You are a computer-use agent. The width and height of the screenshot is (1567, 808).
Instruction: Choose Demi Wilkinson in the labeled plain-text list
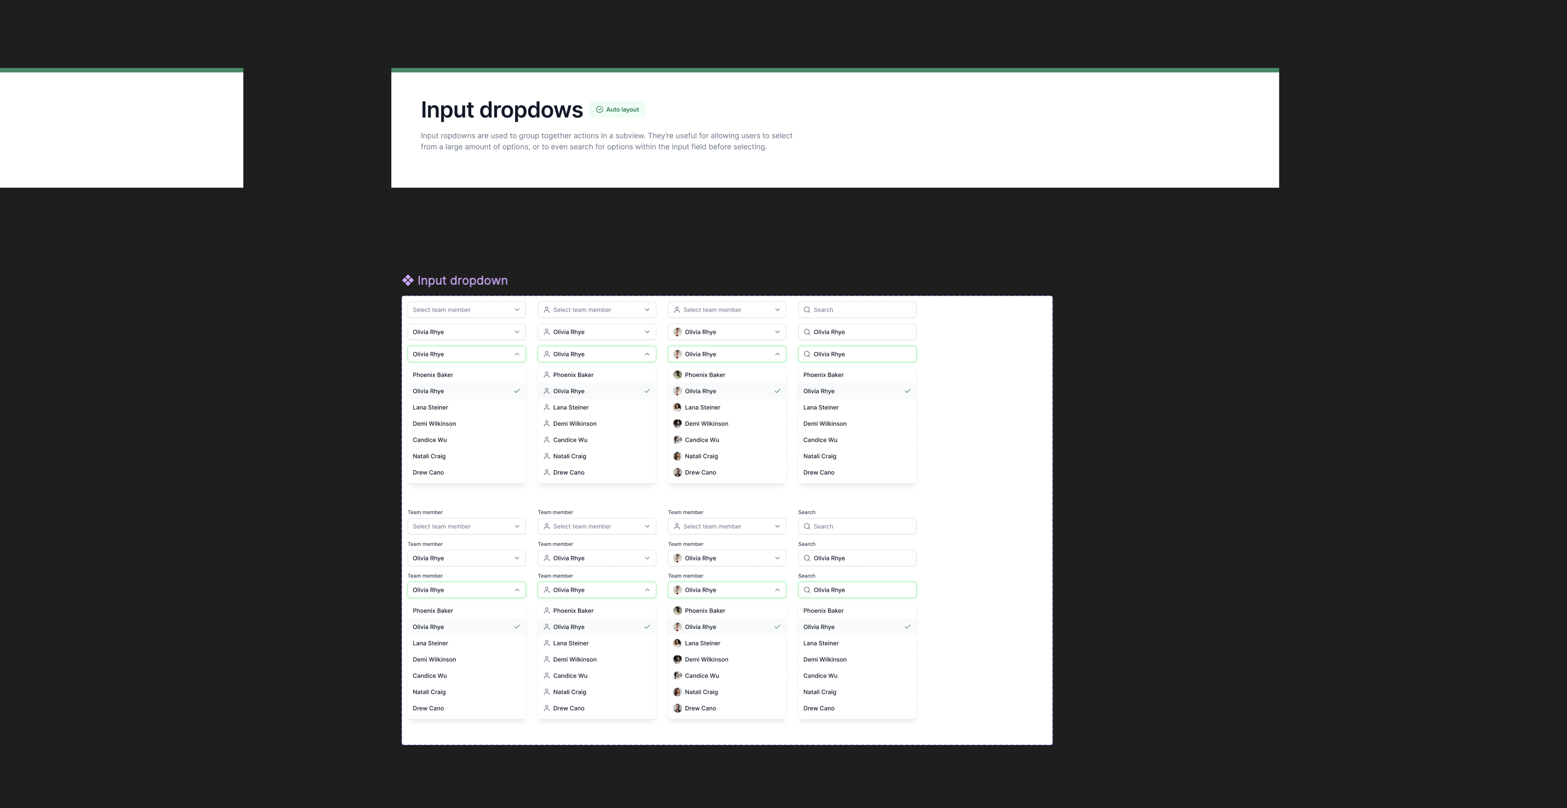(434, 660)
